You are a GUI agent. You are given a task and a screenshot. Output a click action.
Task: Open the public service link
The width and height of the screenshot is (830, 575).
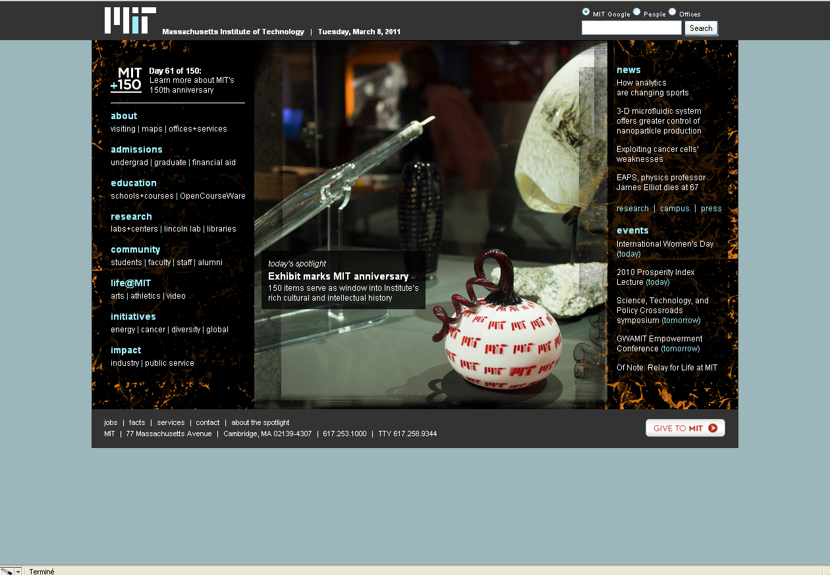pos(170,363)
